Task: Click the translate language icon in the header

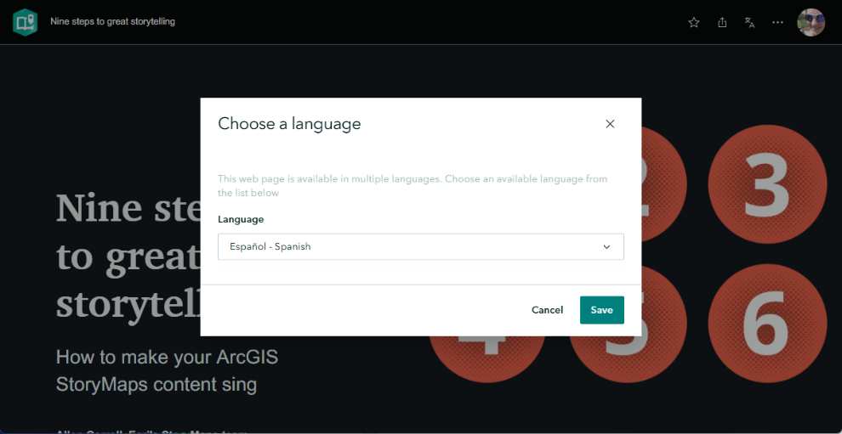Action: (749, 23)
